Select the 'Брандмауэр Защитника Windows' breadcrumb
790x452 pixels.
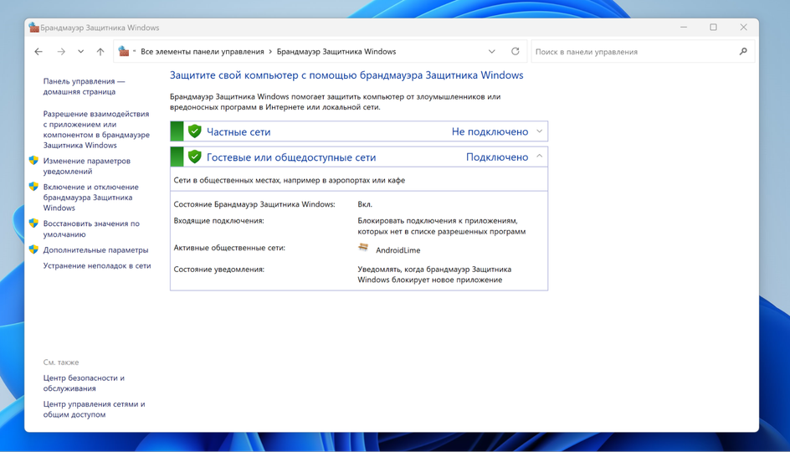click(x=336, y=51)
